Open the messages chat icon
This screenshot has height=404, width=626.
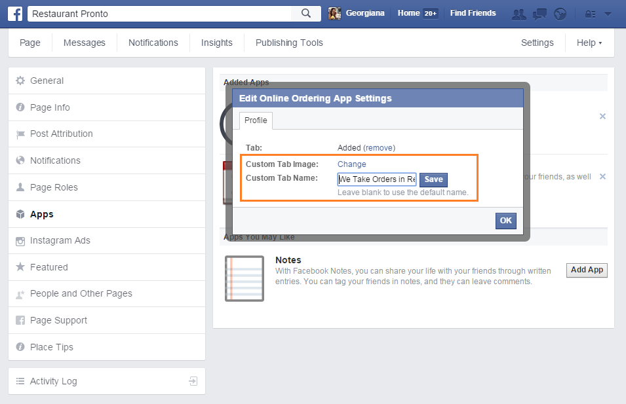(539, 14)
